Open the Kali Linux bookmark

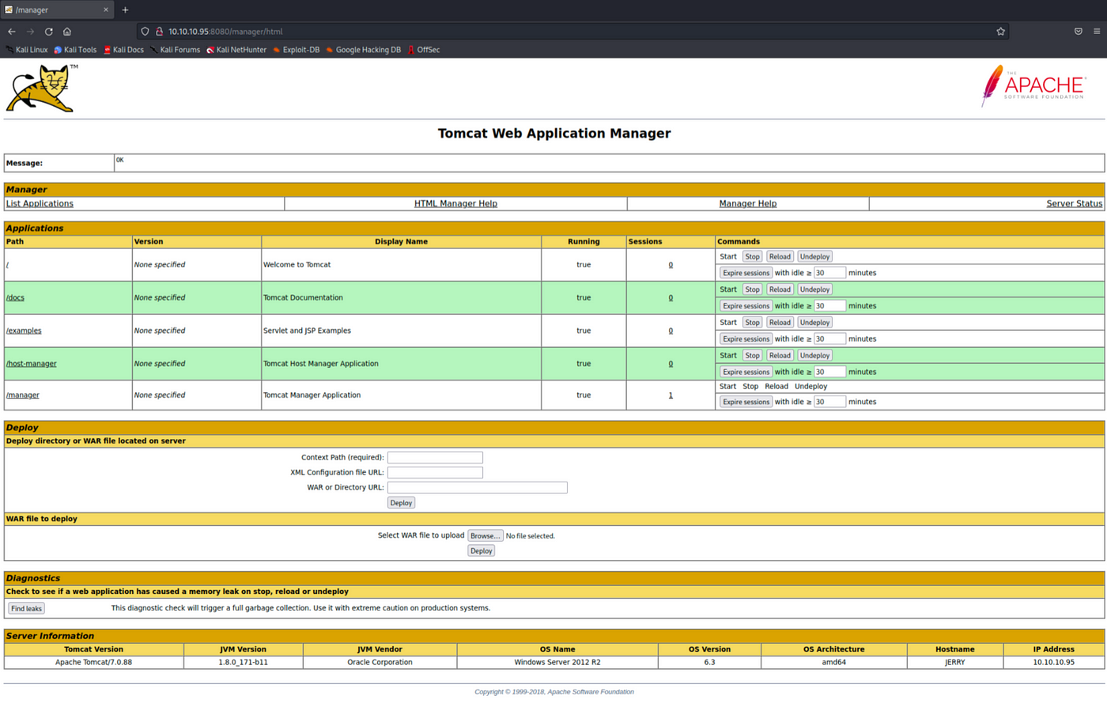pos(27,50)
